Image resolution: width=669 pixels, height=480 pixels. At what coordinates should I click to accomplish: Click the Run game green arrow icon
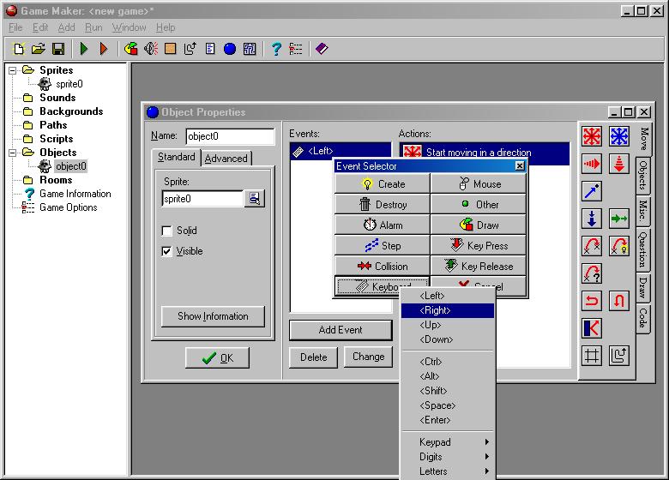[x=84, y=49]
